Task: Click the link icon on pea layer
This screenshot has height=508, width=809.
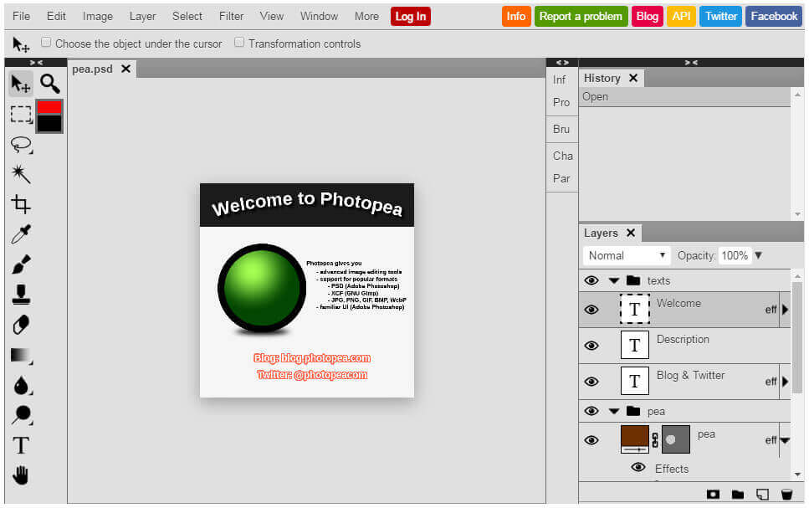Action: click(x=655, y=440)
